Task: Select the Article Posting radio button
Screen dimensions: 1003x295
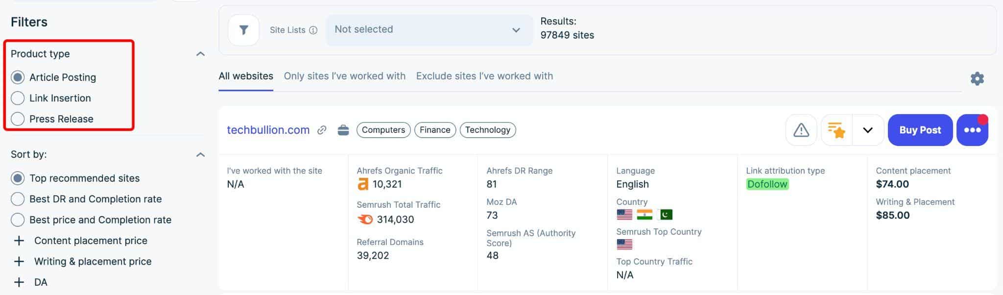Action: click(18, 77)
